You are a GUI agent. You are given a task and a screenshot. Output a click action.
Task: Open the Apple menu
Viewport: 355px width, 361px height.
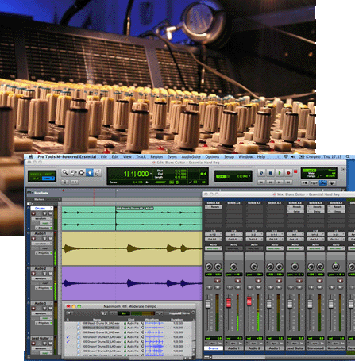[x=31, y=156]
